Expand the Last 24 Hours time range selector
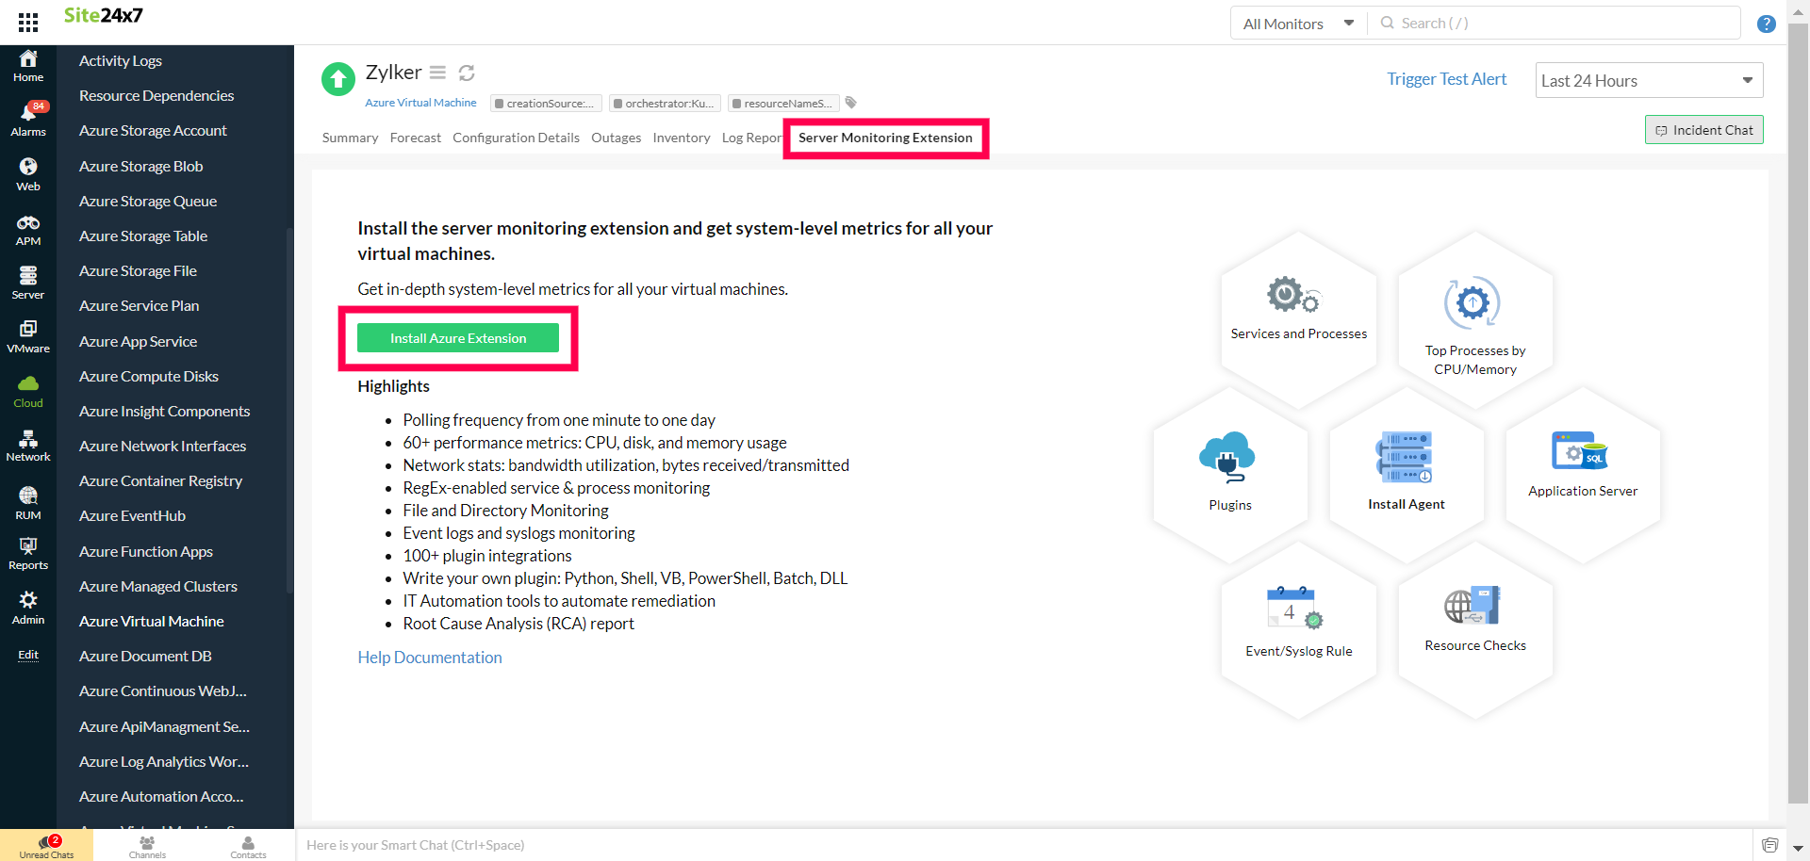This screenshot has height=861, width=1810. click(x=1648, y=80)
